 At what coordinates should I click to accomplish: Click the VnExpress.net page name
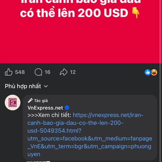click(x=45, y=108)
